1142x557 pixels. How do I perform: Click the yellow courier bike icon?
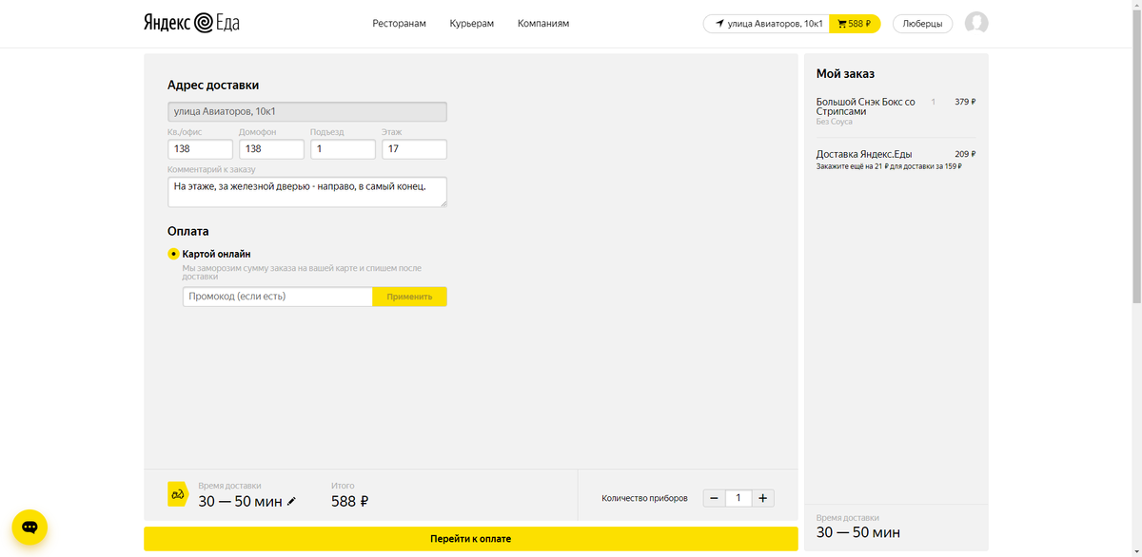click(178, 494)
